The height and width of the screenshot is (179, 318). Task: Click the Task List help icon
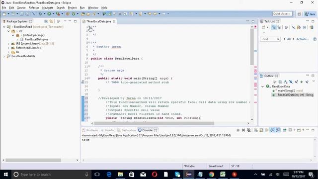point(315,39)
